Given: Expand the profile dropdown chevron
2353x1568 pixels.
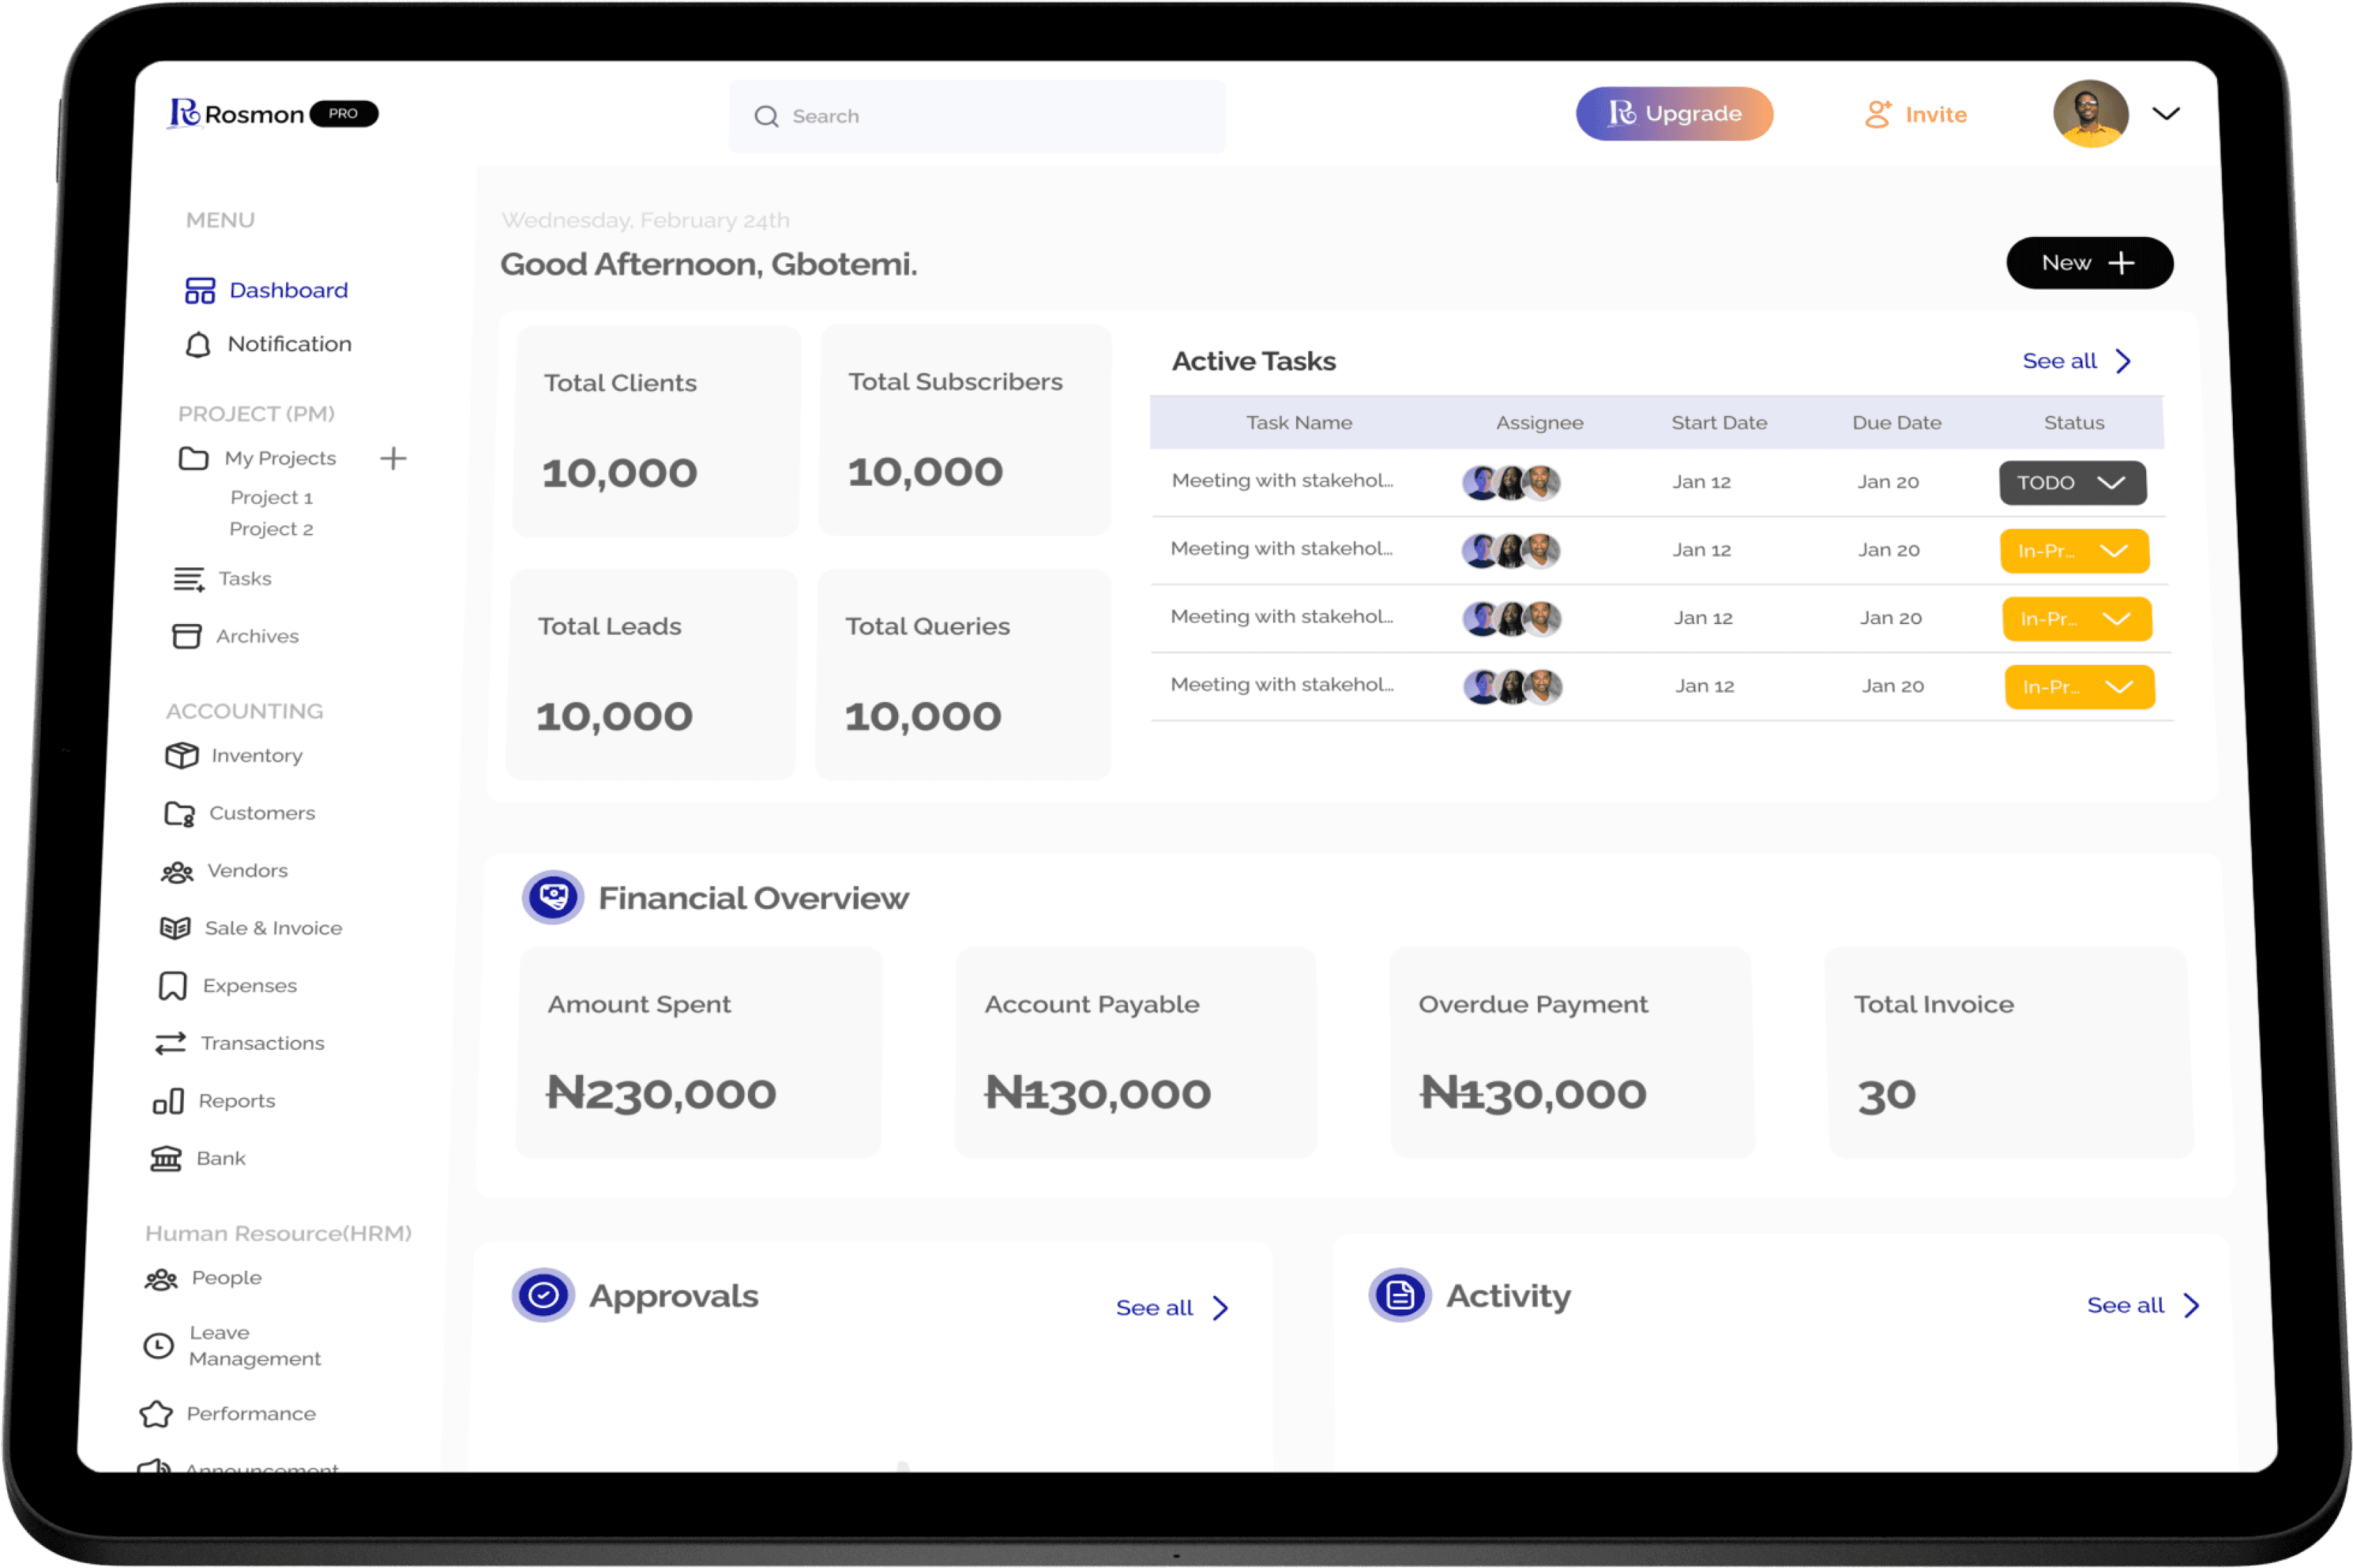Looking at the screenshot, I should coord(2165,114).
